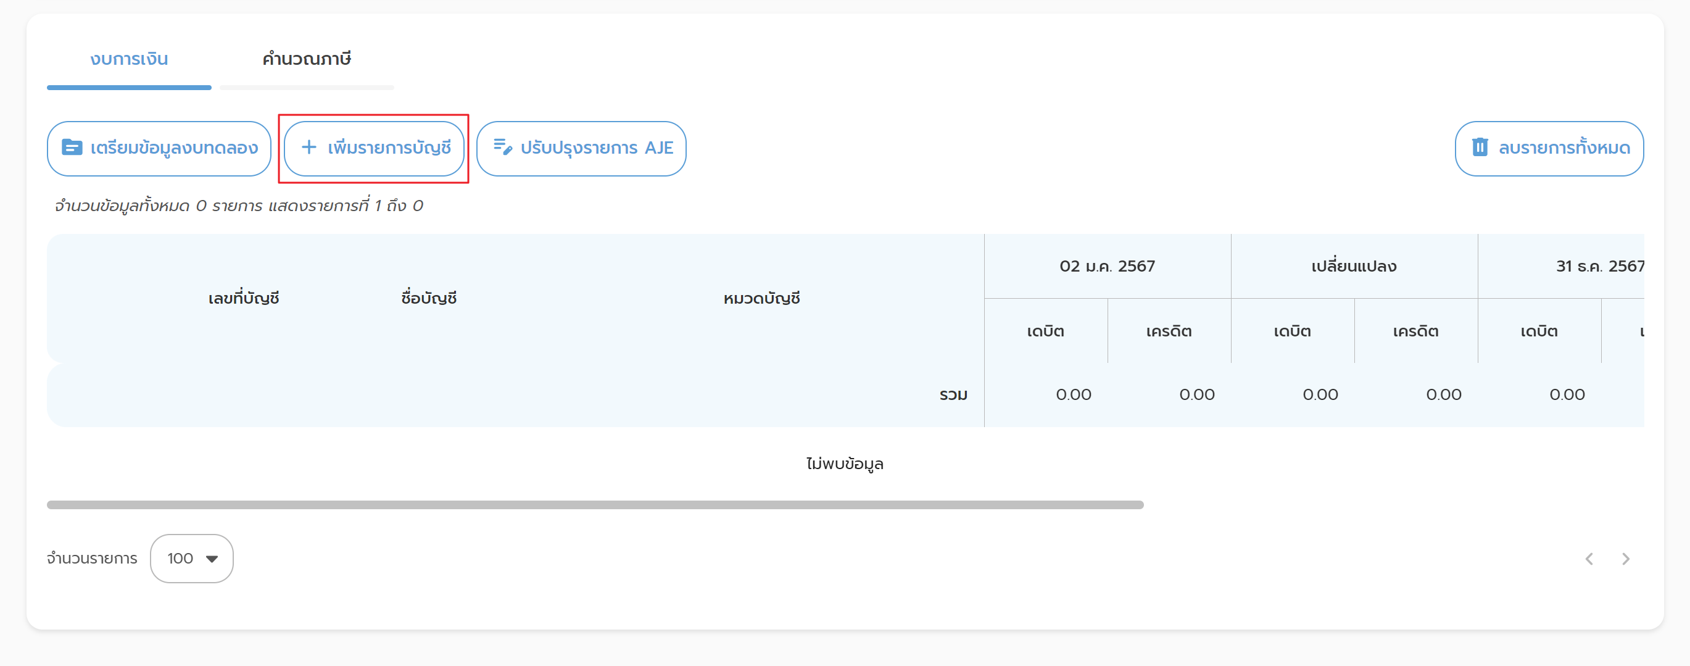Screen dimensions: 1690x666
Task: Click เดบิต header under 02 ม.ค. 2567
Action: point(1045,331)
